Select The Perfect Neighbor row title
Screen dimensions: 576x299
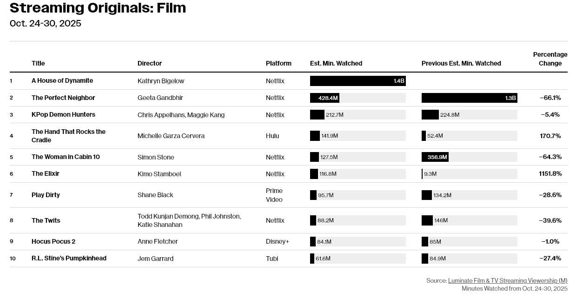point(63,98)
